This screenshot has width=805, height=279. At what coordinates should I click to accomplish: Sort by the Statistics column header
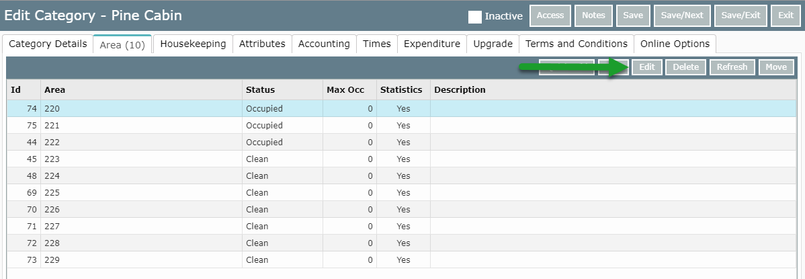404,90
